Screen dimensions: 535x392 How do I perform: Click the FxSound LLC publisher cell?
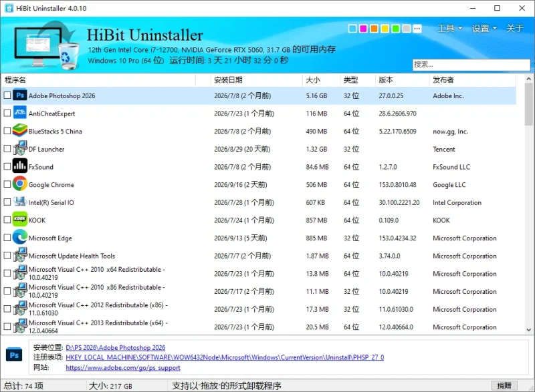click(451, 167)
